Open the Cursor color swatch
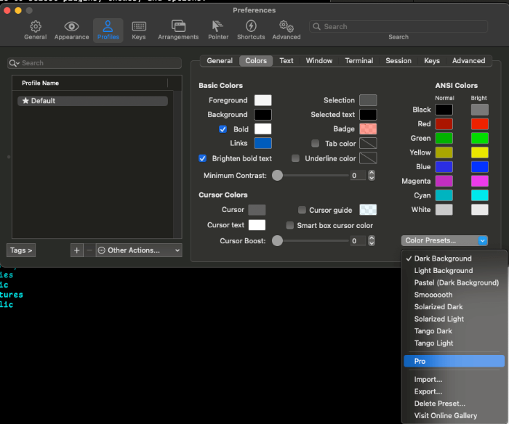This screenshot has height=424, width=509. click(257, 210)
